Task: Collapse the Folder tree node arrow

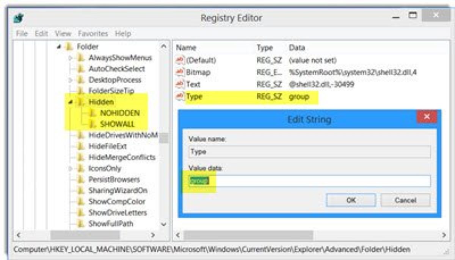Action: (60, 47)
